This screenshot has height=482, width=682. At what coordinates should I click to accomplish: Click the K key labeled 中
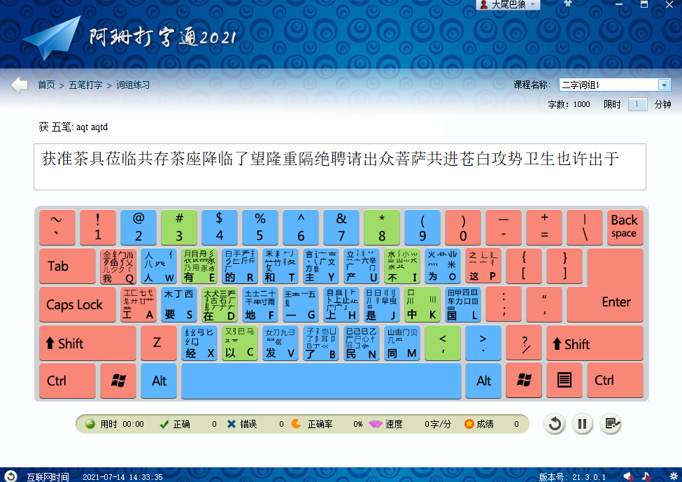422,304
